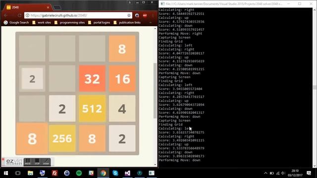Screen dimensions: 317x178
Task: Open the dark teal round taskbar icon
Action: [140, 173]
